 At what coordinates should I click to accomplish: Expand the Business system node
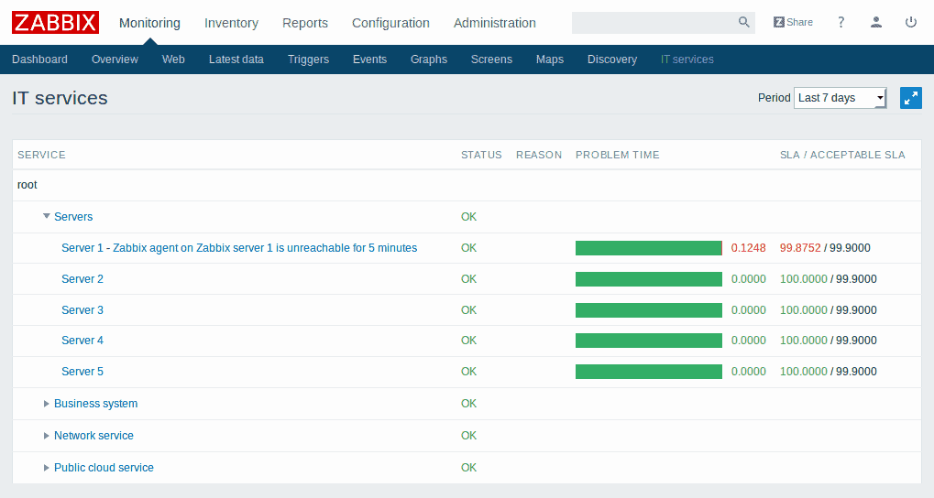pos(47,404)
